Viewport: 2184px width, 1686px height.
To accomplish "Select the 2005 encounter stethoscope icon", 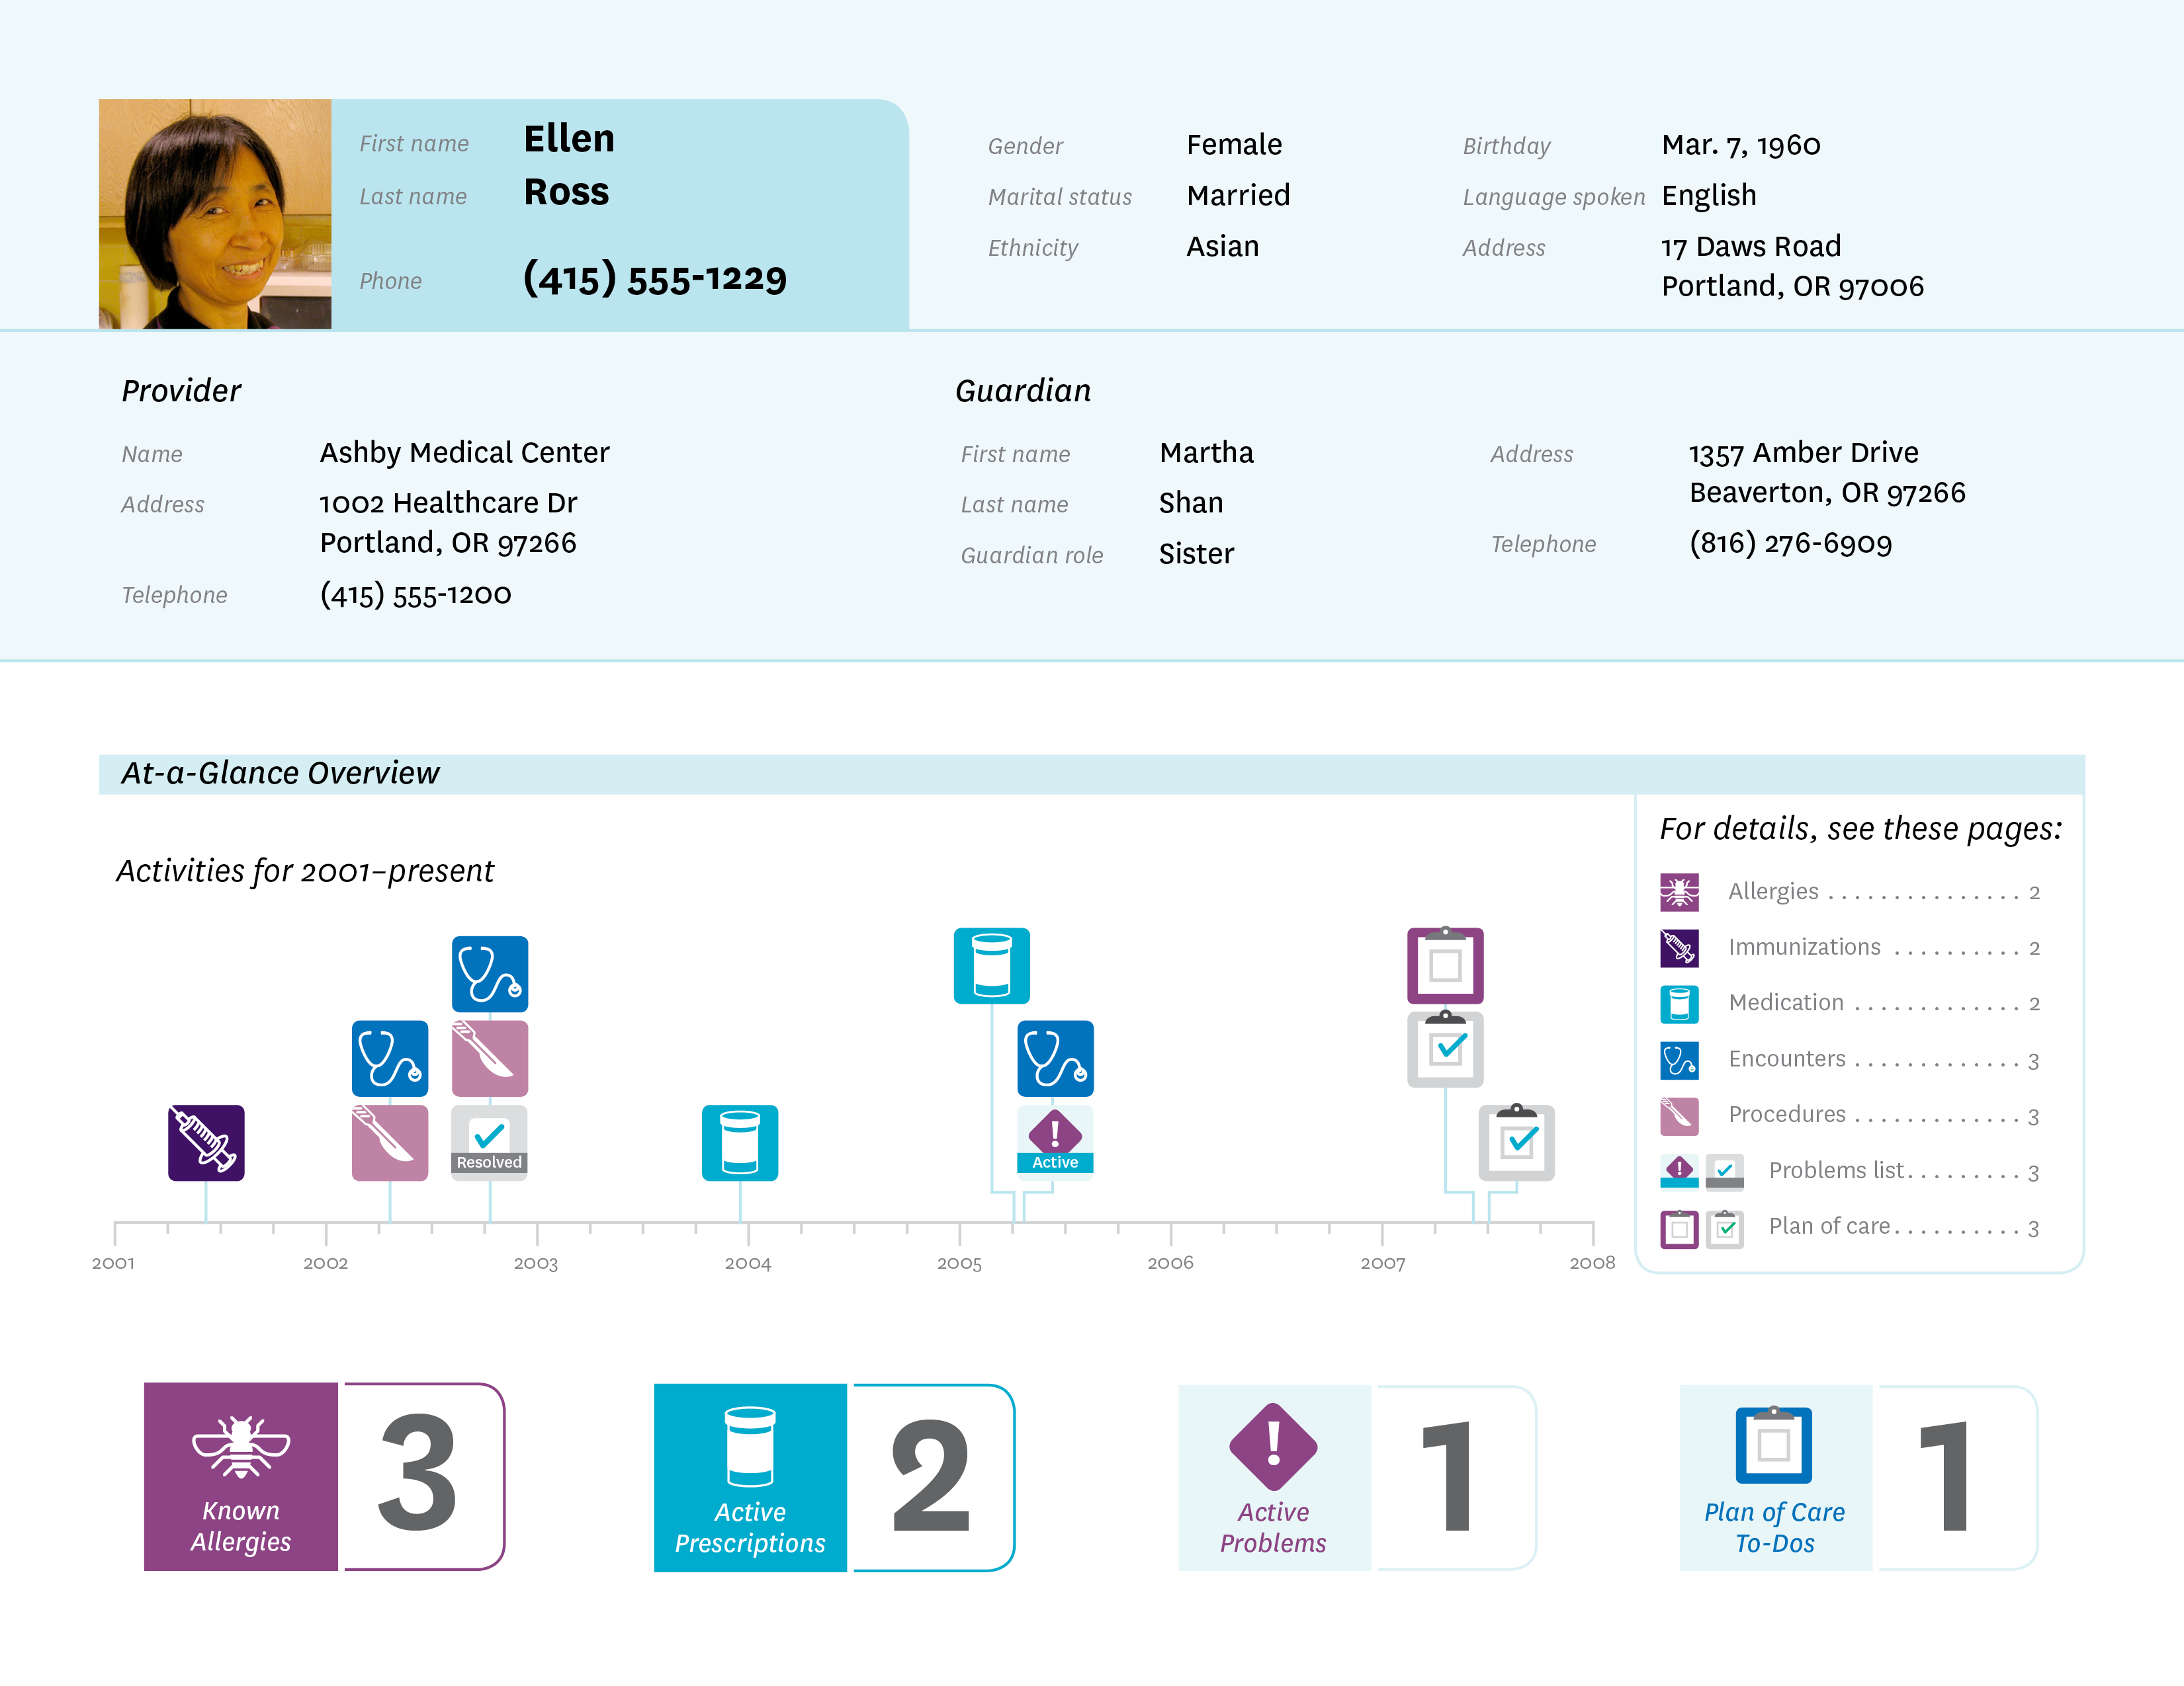I will pos(1055,1059).
